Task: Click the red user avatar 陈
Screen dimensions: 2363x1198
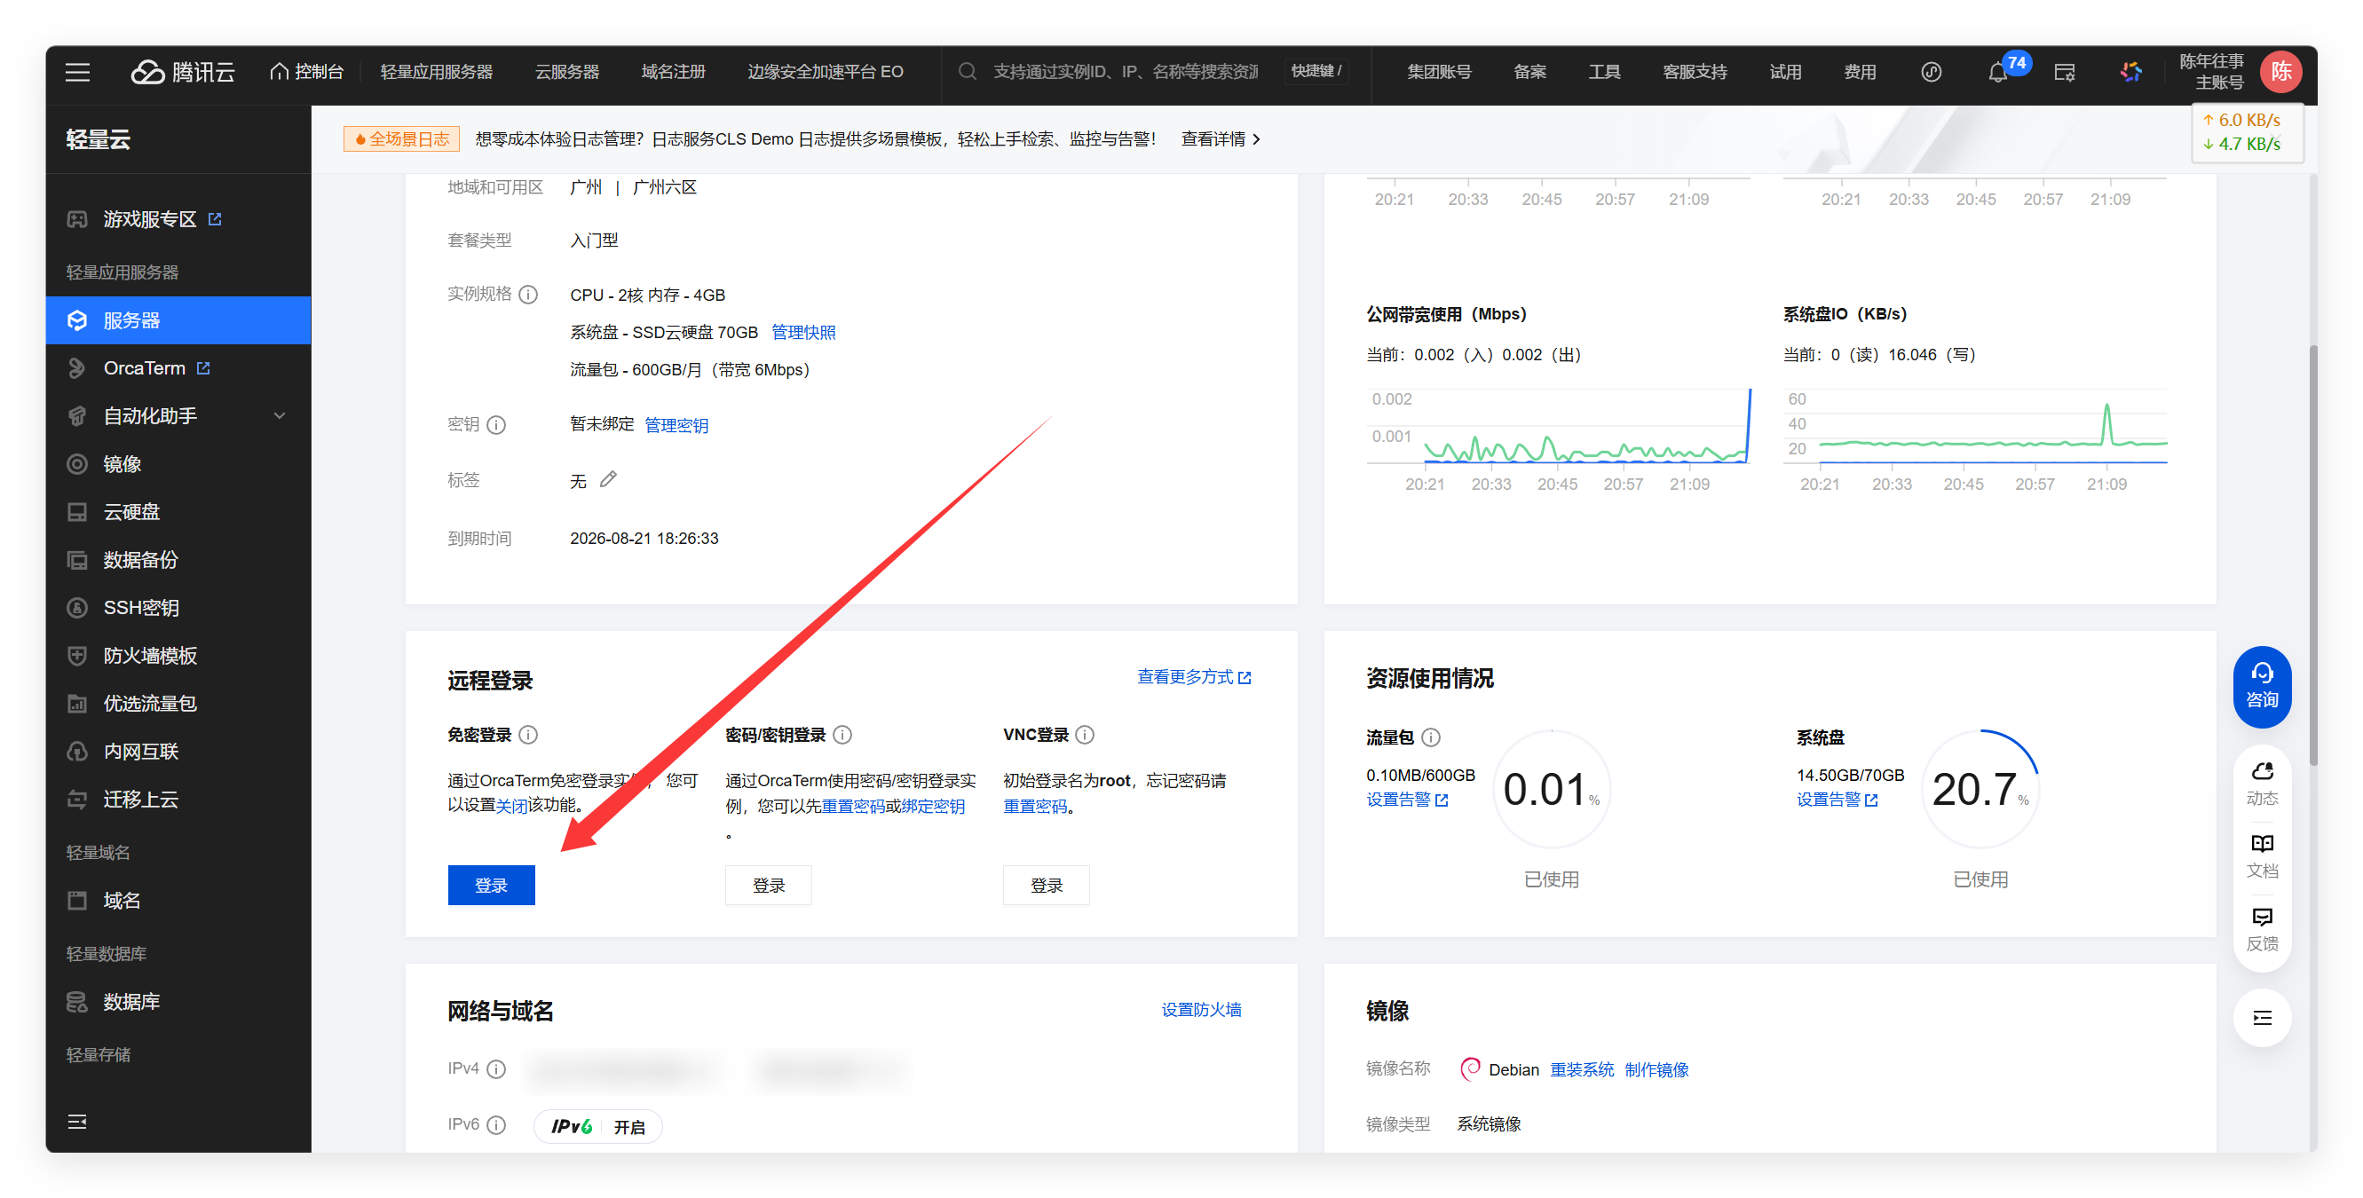Action: (2281, 72)
